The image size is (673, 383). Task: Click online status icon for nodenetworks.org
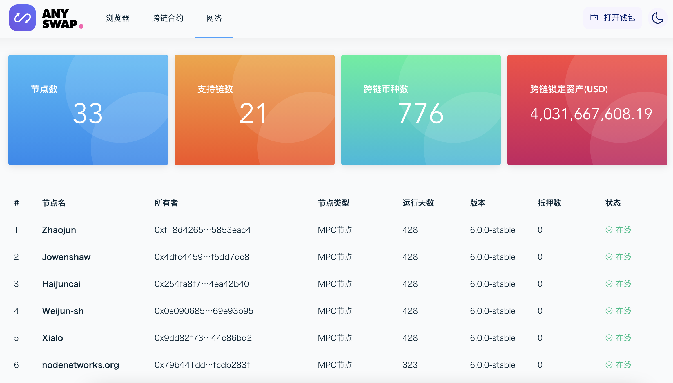click(609, 365)
